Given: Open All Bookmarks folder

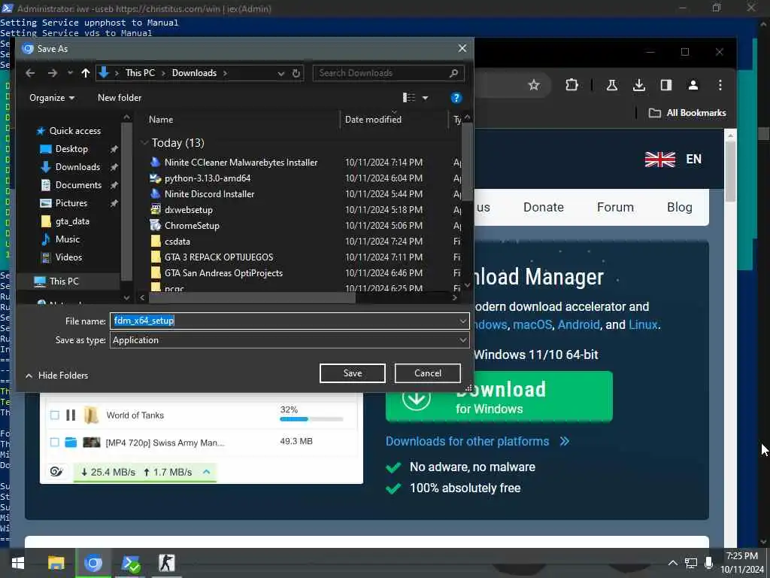Looking at the screenshot, I should tap(687, 113).
